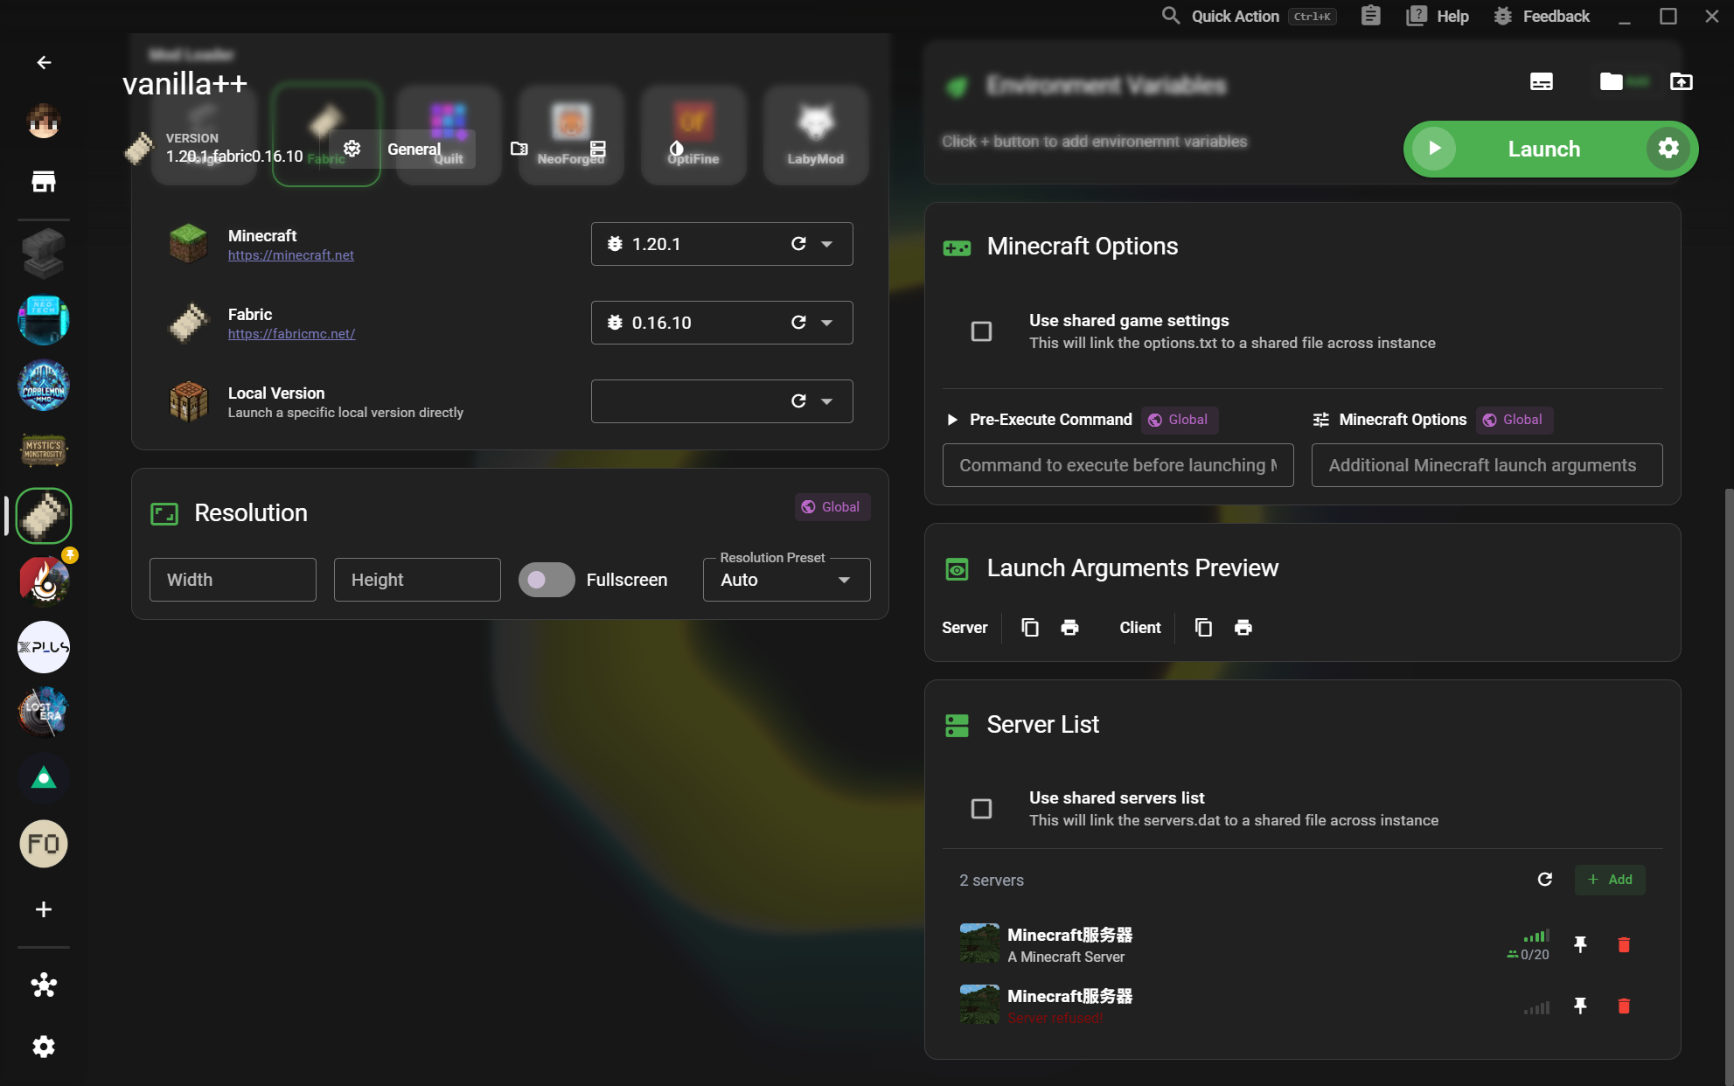Toggle the Fullscreen switch
Viewport: 1734px width, 1086px height.
(x=547, y=580)
